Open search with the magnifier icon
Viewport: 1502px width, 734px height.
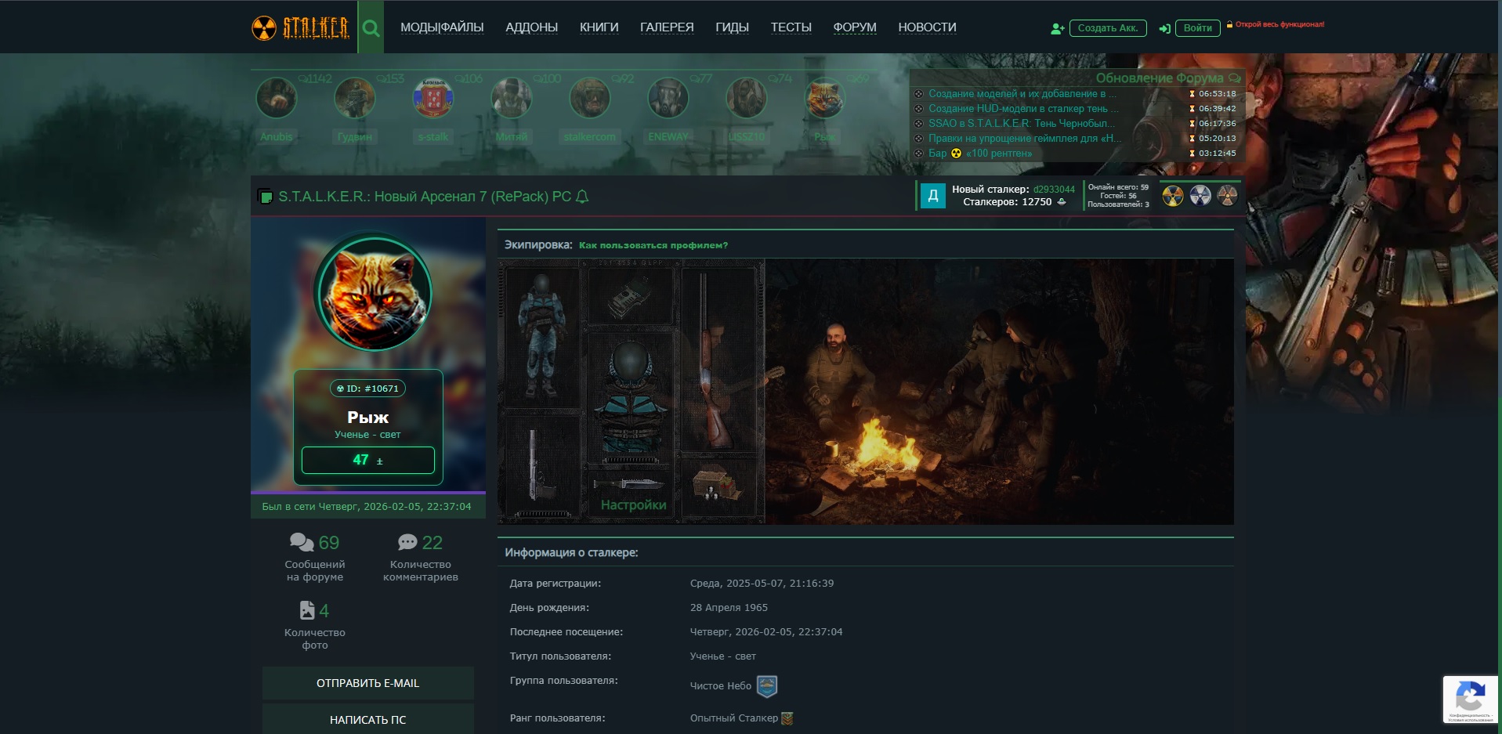click(x=371, y=28)
